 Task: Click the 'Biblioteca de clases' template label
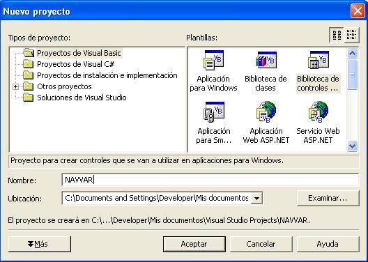click(266, 83)
